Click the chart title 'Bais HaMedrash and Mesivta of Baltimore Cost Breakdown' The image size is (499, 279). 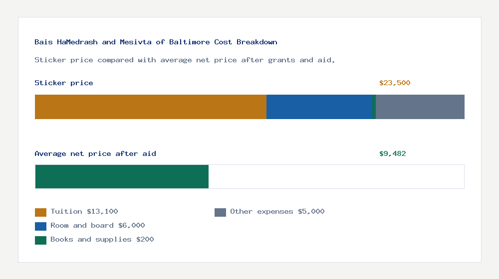point(156,42)
